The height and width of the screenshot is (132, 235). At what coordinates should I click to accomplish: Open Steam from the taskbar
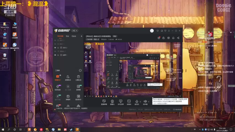point(71,129)
